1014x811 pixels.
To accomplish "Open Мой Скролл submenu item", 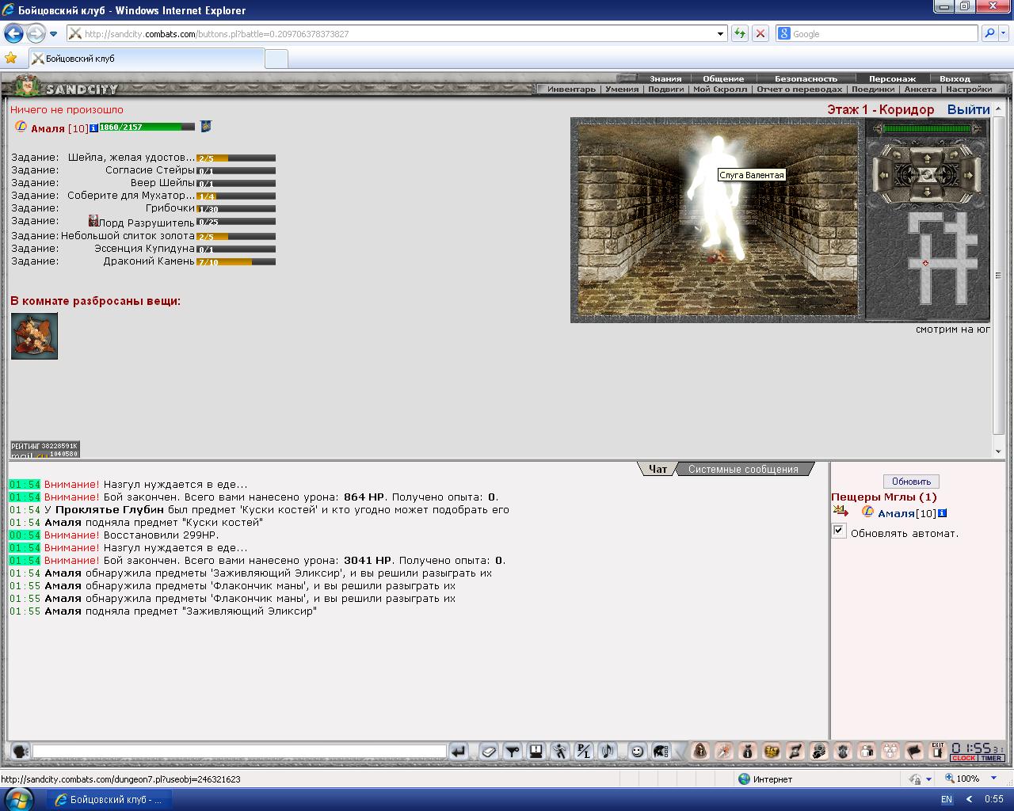I will coord(720,89).
